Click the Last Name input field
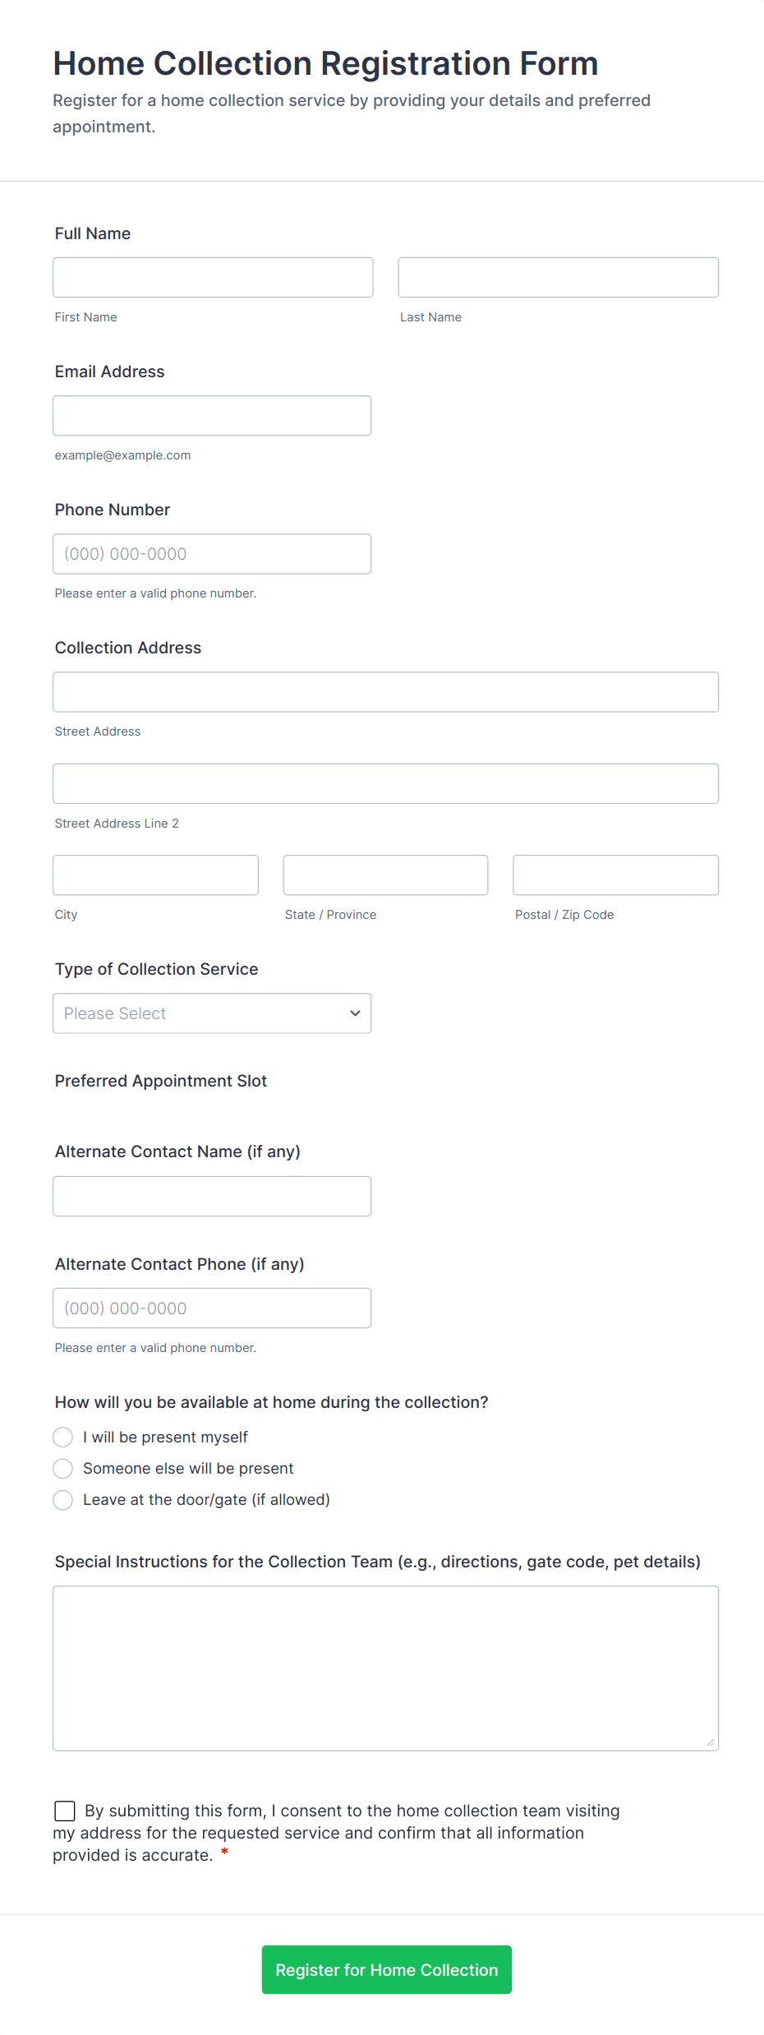The image size is (764, 2035). [558, 278]
